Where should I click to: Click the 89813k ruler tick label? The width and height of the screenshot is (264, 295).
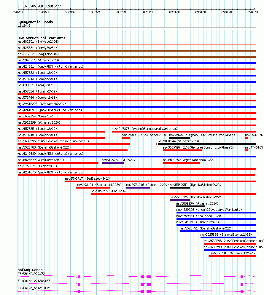(201, 12)
